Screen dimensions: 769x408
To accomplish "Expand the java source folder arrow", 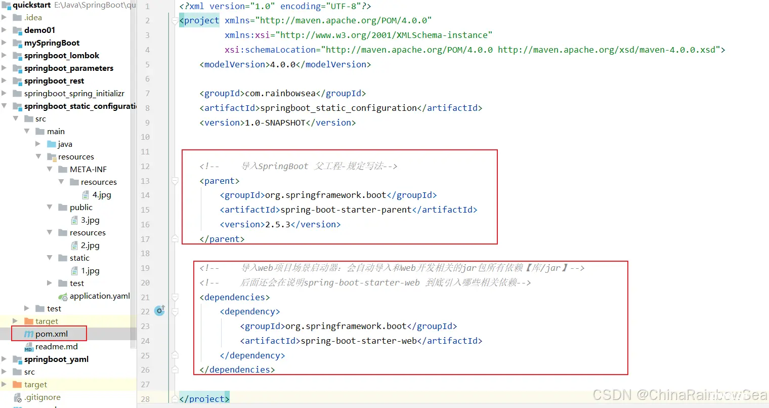I will pyautogui.click(x=38, y=144).
